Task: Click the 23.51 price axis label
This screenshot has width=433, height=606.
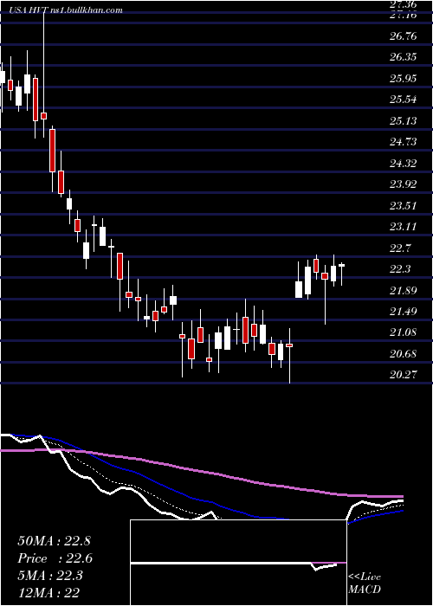Action: [x=404, y=205]
